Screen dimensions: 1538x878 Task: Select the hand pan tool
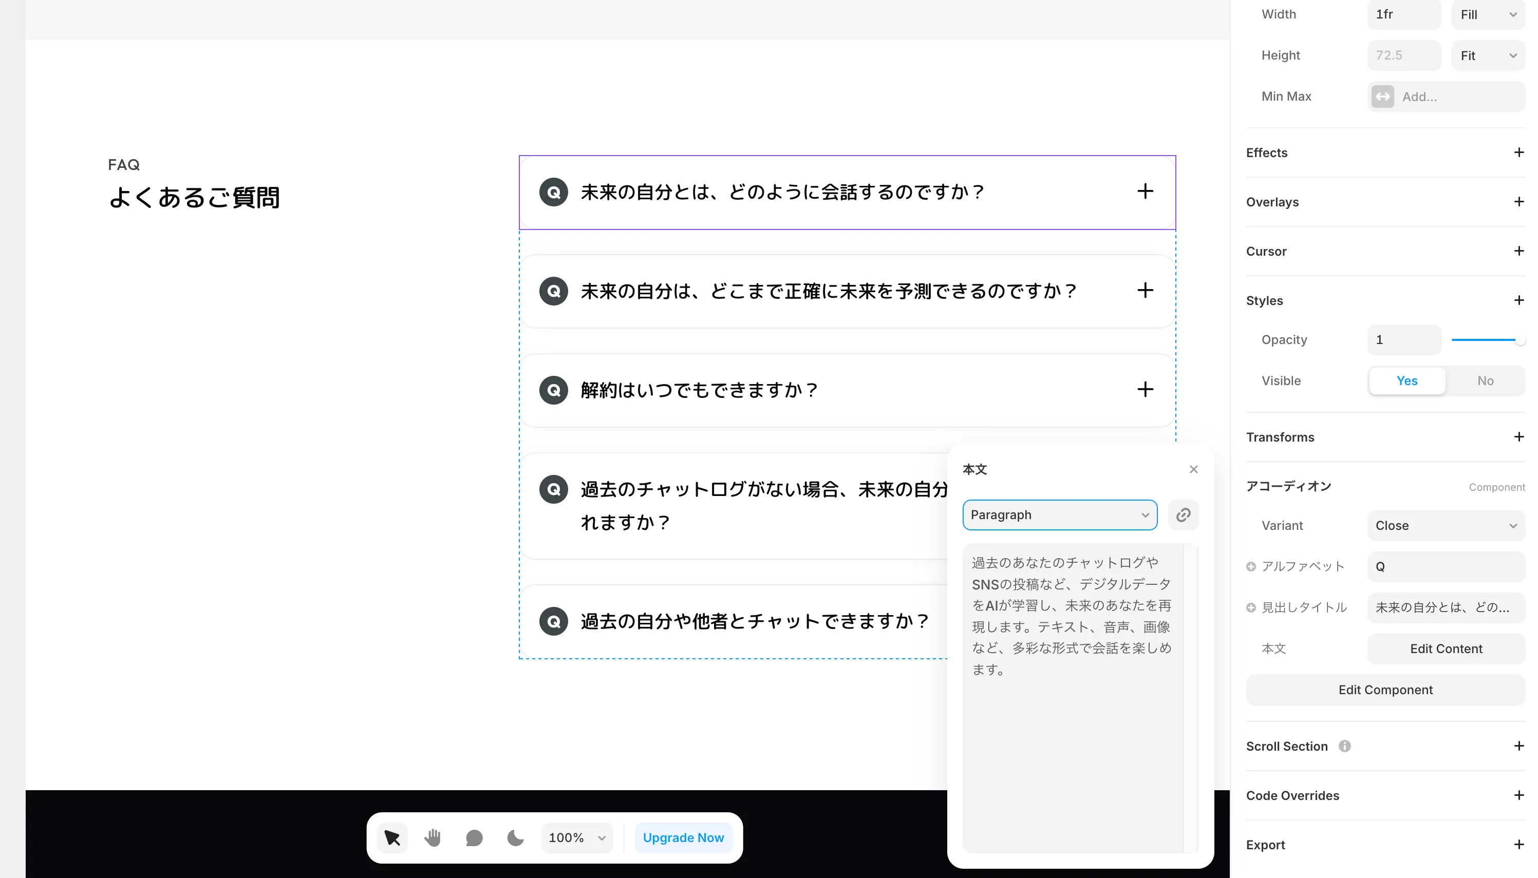(433, 837)
